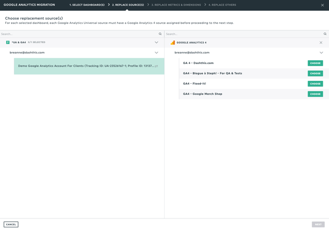
Task: Open step 2 Replace Source(s)
Action: (x=128, y=5)
